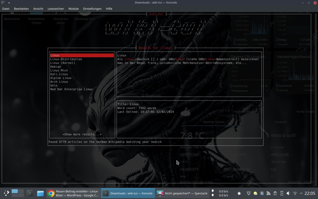Switch to the Spectacle screenshot window
The width and height of the screenshot is (318, 199).
[182, 193]
